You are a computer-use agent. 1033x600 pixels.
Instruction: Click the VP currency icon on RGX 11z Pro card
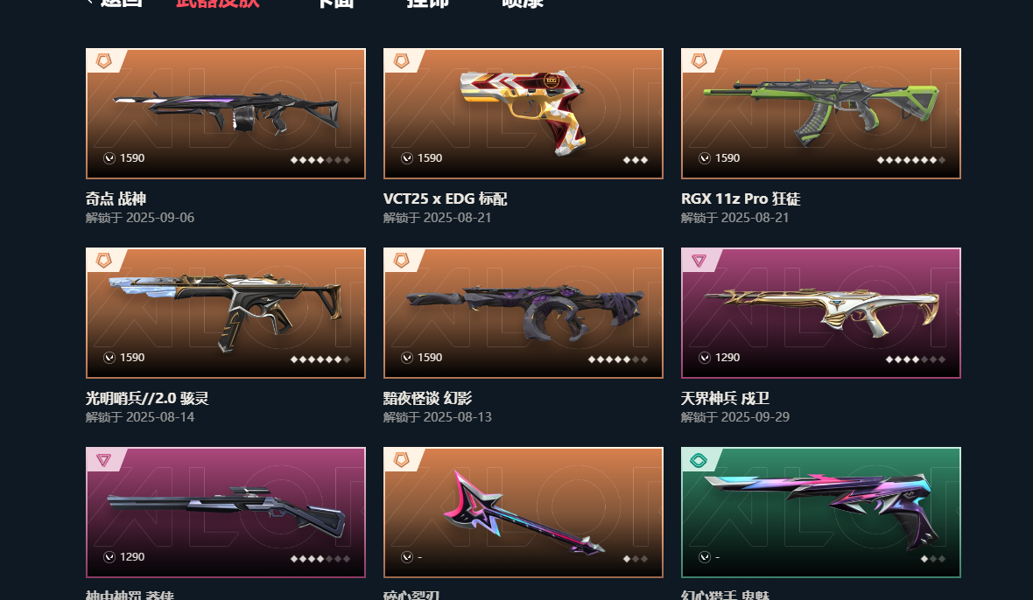point(705,158)
